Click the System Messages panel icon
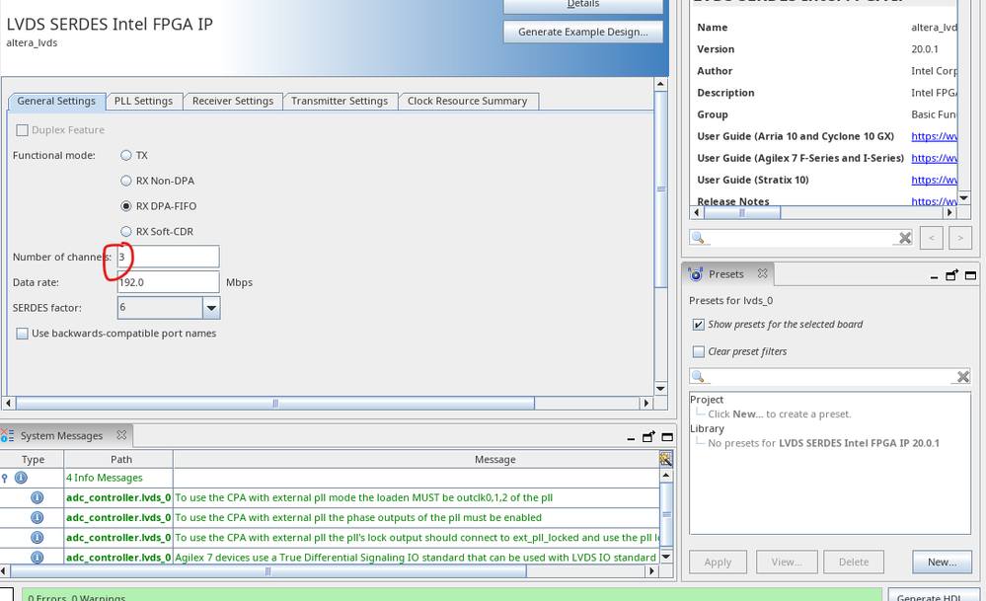986x601 pixels. [x=8, y=435]
